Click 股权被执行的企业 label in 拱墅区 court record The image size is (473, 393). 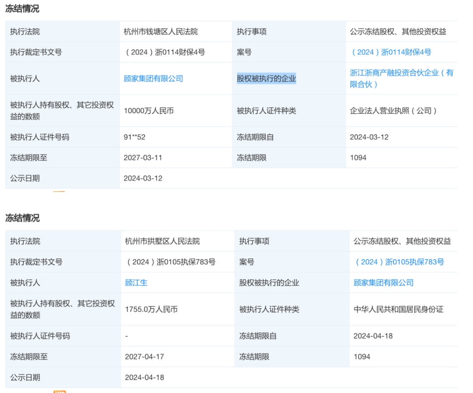[x=269, y=283]
